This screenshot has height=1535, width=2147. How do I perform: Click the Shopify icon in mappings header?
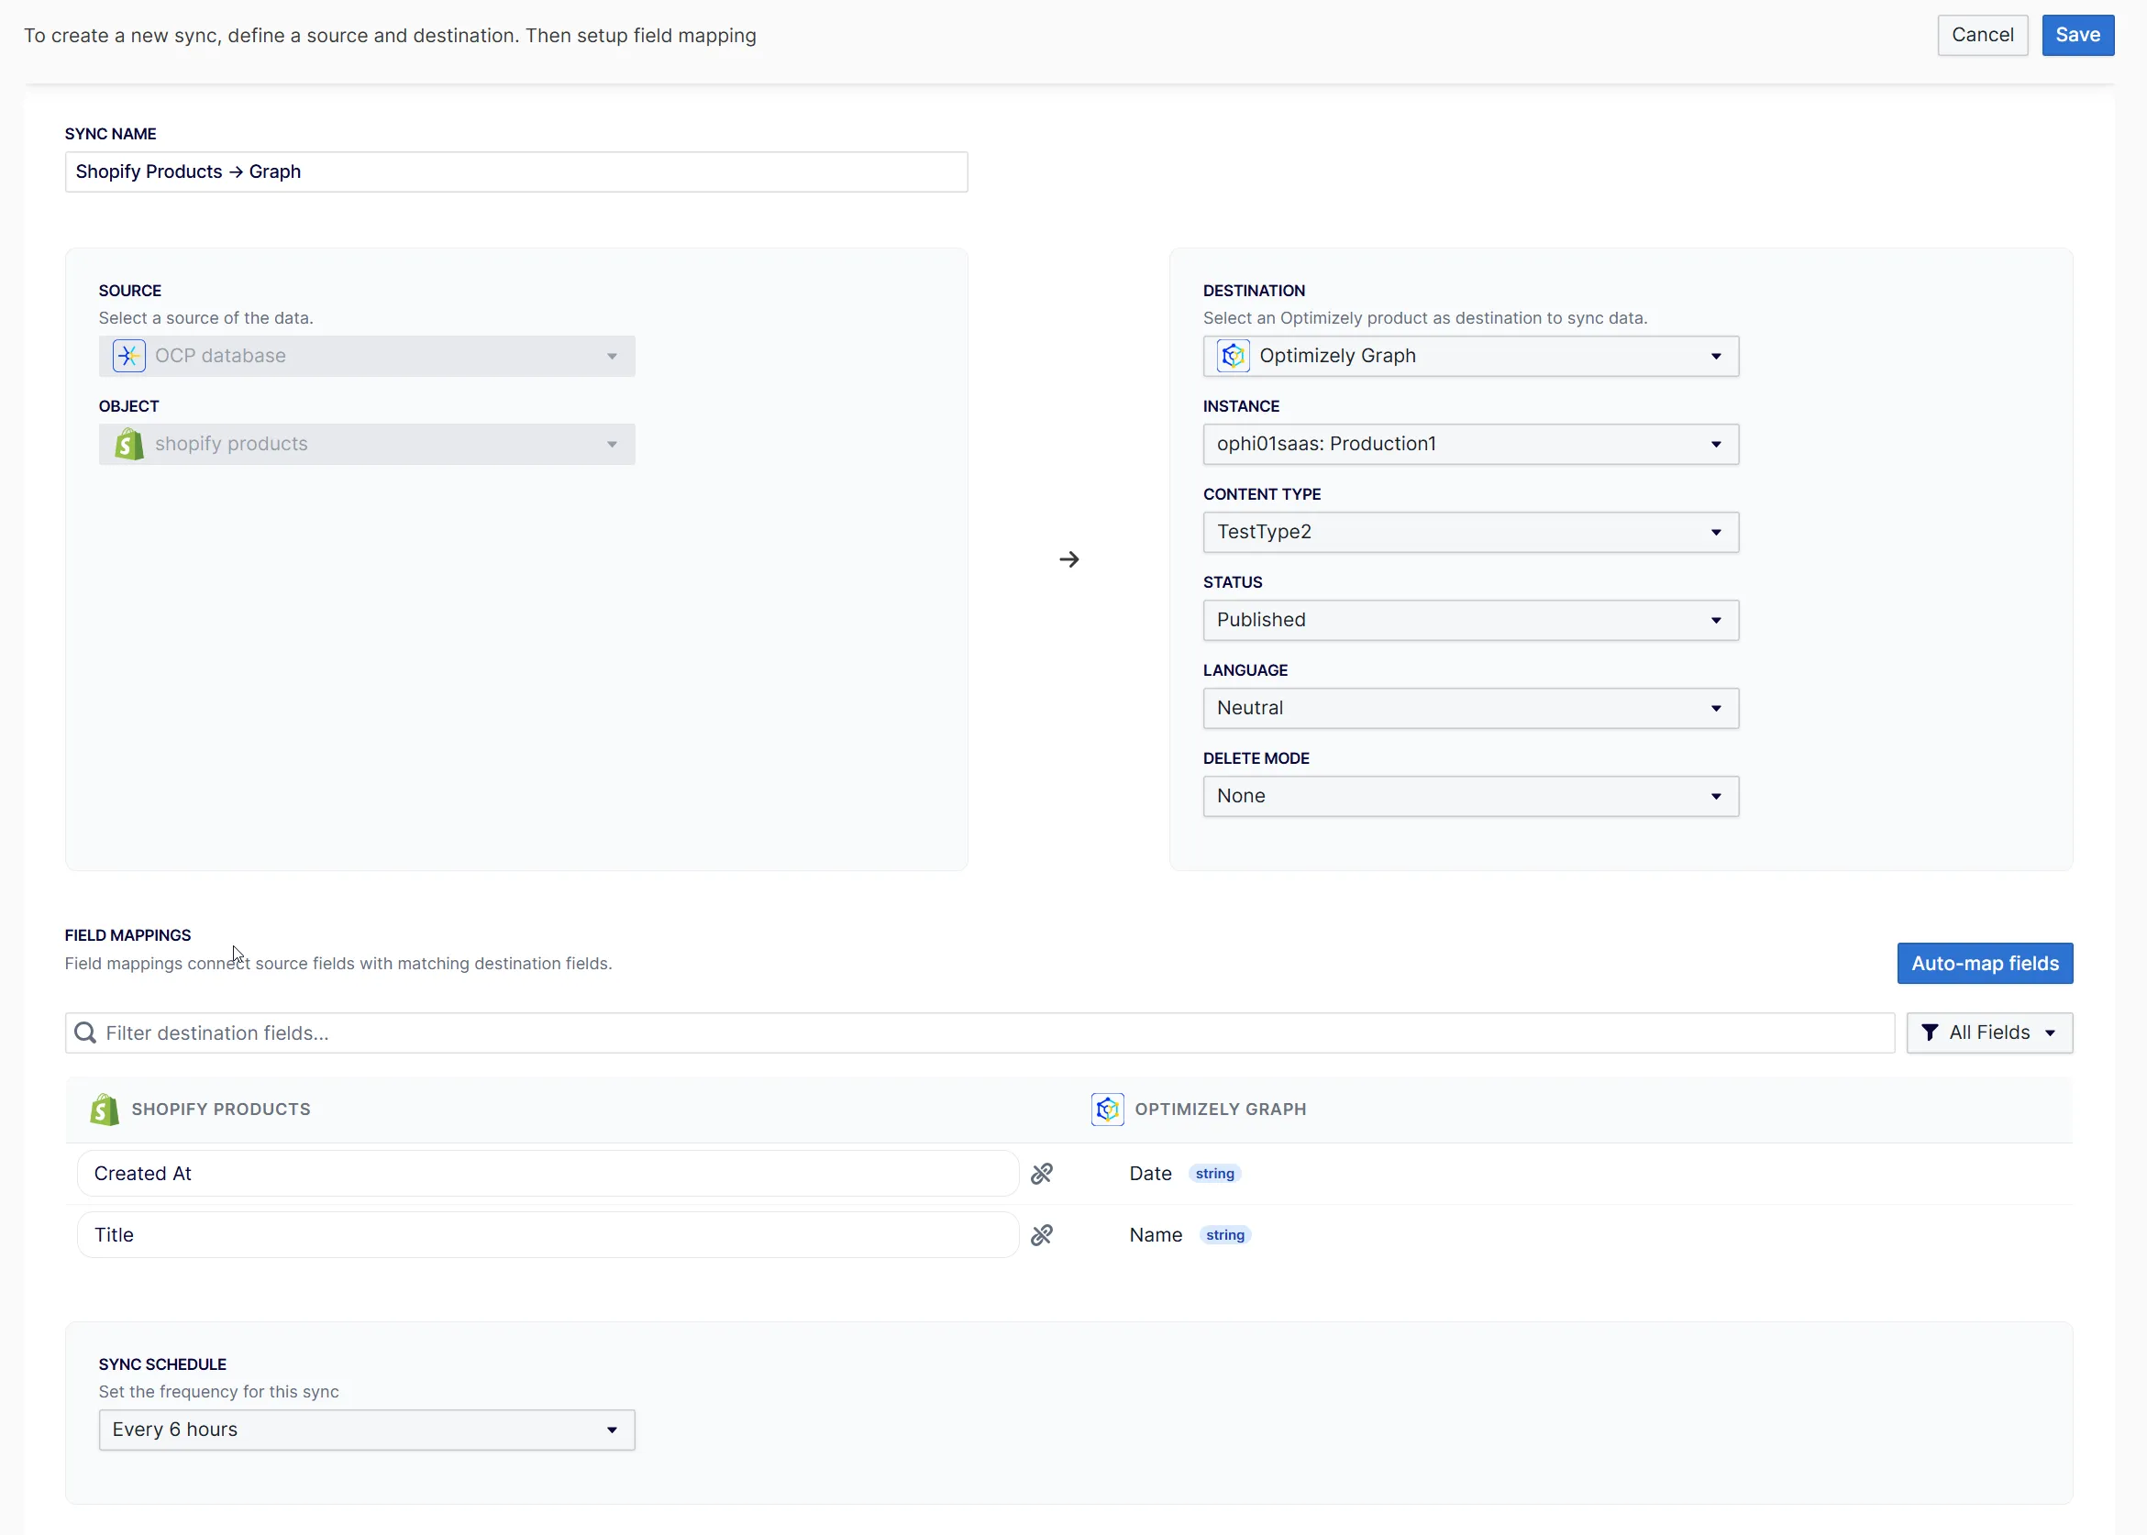tap(104, 1110)
